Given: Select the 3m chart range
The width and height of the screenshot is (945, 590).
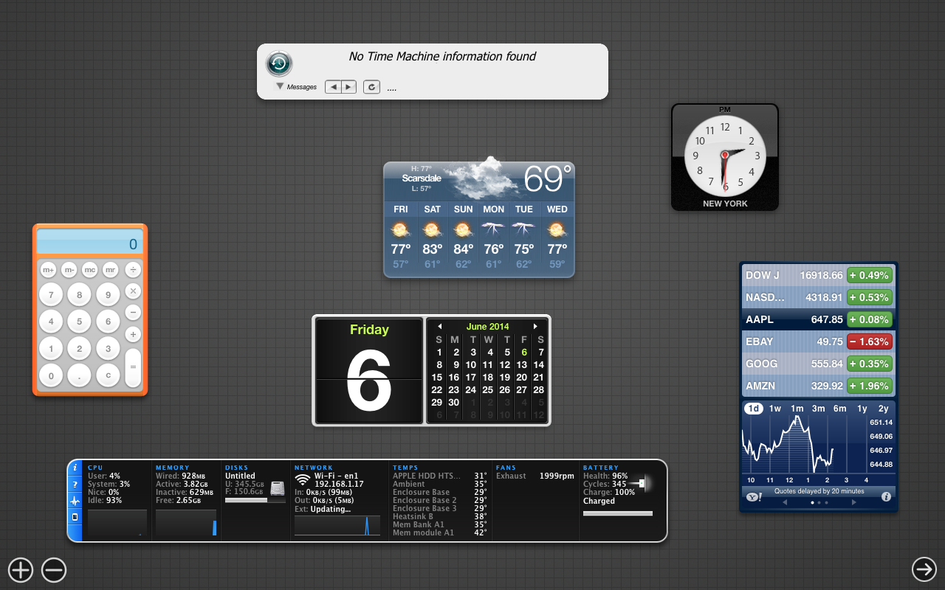Looking at the screenshot, I should [x=819, y=409].
